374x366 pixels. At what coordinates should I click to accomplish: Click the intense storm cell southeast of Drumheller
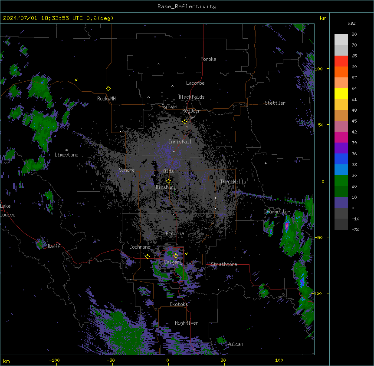pyautogui.click(x=287, y=225)
